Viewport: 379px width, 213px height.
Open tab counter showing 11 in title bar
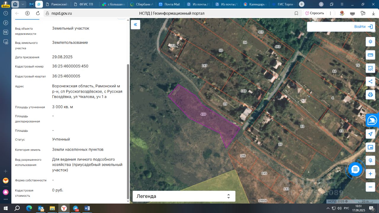(15, 4)
